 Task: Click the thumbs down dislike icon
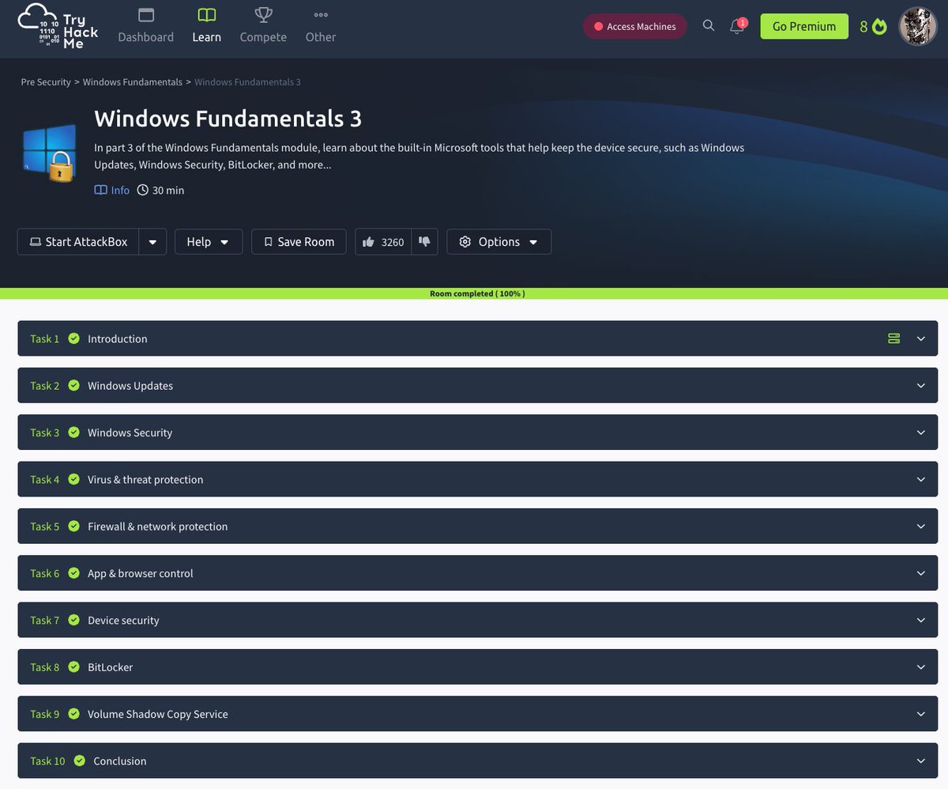click(x=424, y=241)
